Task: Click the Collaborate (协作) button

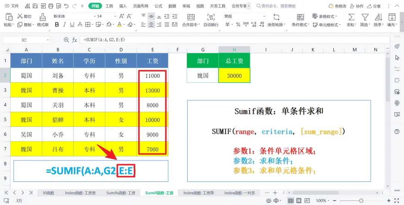Action: click(356, 6)
